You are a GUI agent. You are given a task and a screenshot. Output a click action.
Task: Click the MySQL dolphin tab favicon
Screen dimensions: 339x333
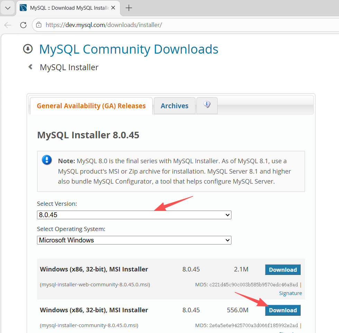(x=23, y=8)
